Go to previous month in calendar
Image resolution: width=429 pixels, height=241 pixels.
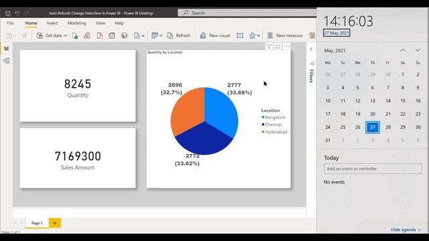click(x=403, y=50)
